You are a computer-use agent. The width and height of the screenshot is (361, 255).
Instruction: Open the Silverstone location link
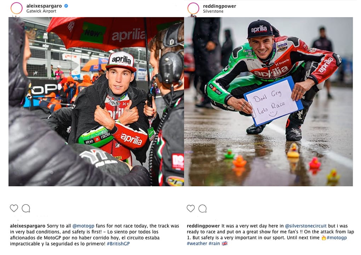(x=213, y=11)
